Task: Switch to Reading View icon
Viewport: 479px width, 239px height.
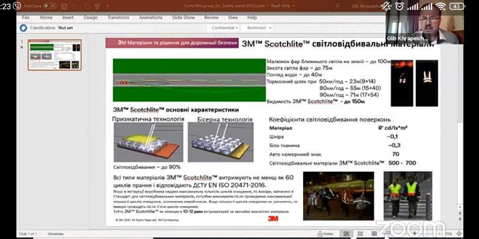Action: point(374,234)
